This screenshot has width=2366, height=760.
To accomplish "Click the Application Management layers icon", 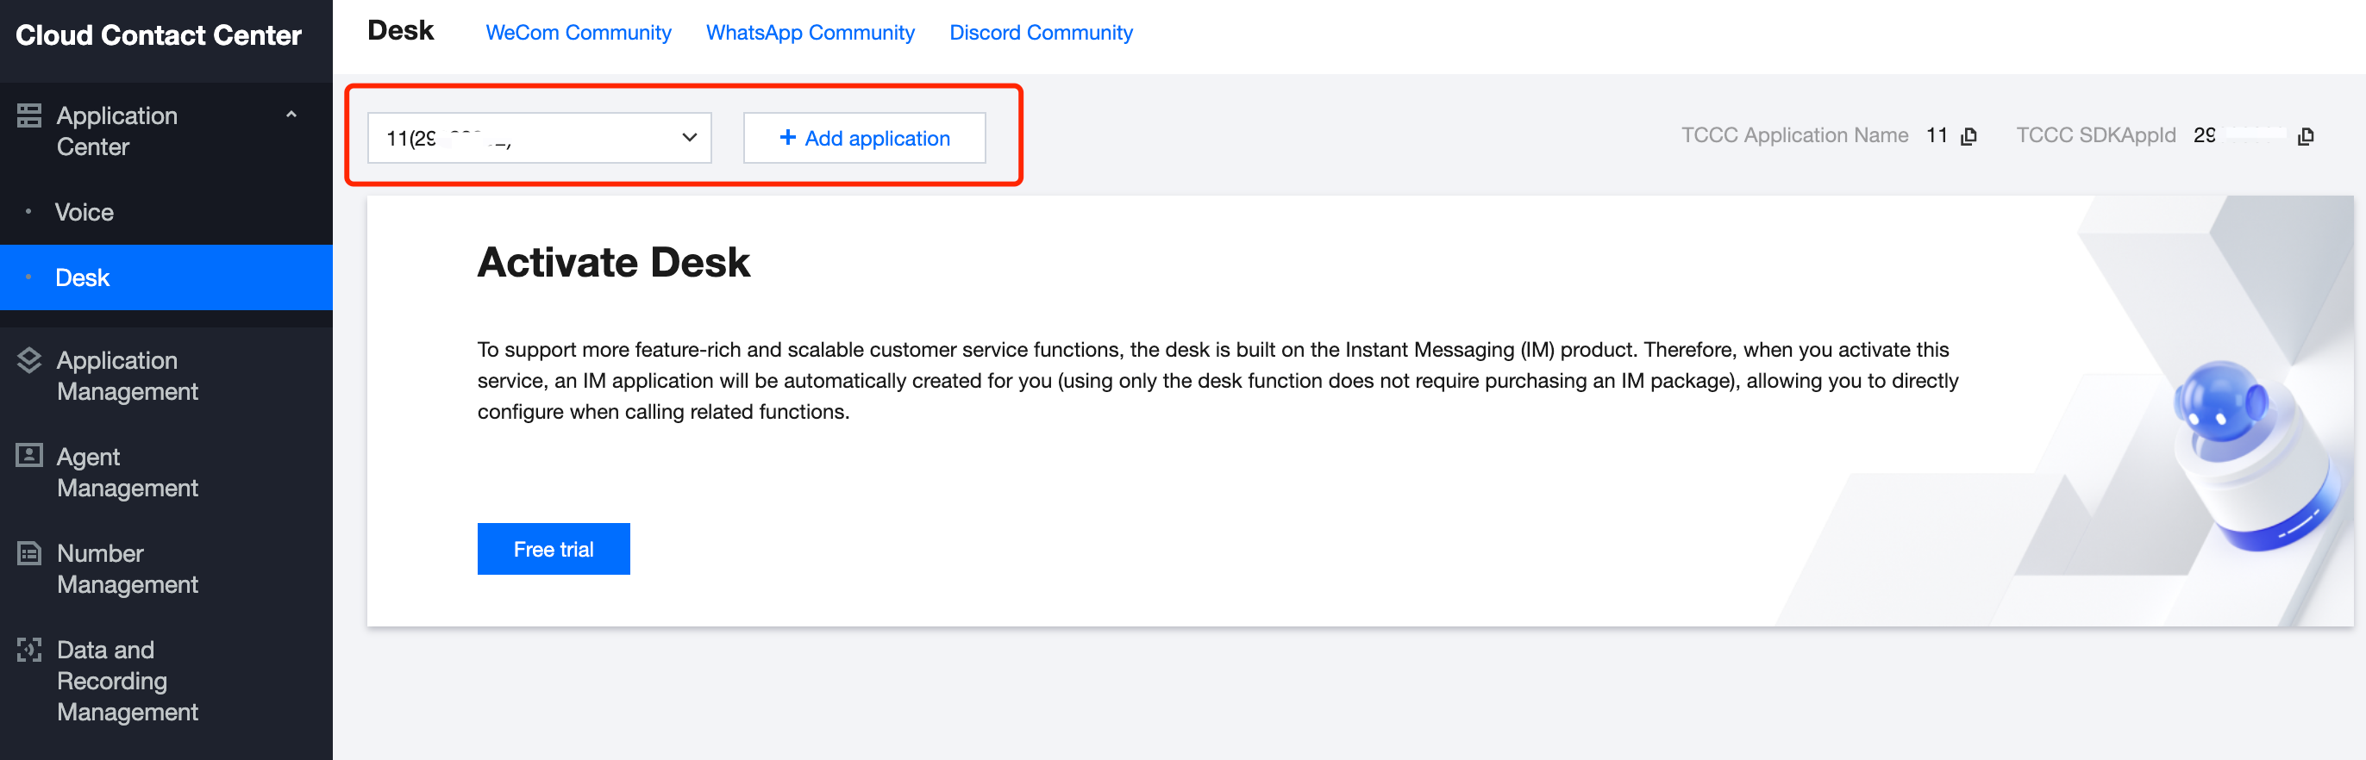I will 28,361.
